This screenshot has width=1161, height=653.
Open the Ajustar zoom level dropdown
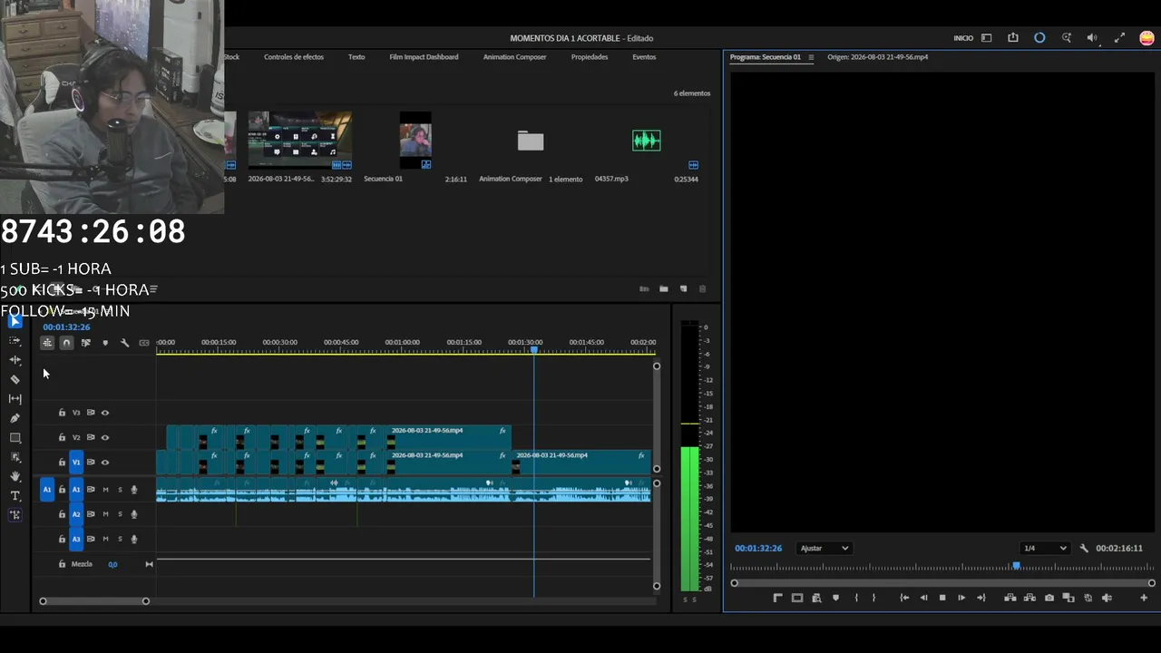pyautogui.click(x=824, y=548)
